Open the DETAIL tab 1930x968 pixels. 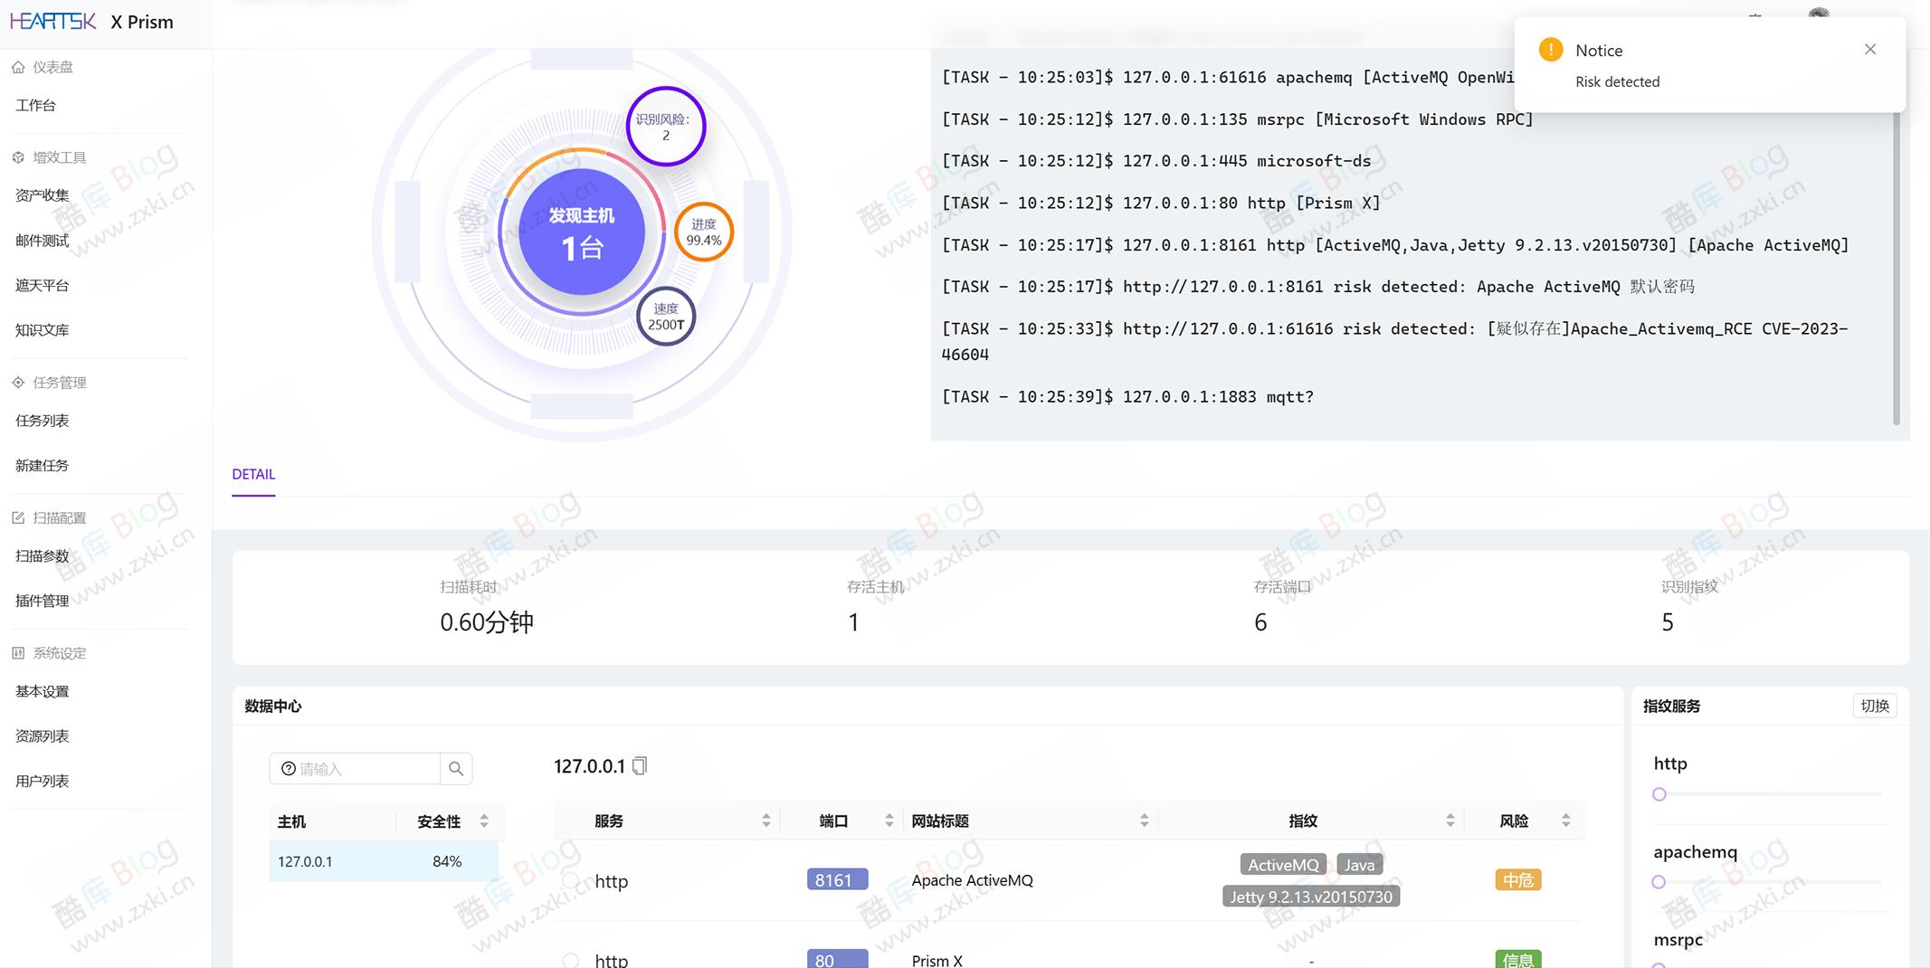point(253,474)
